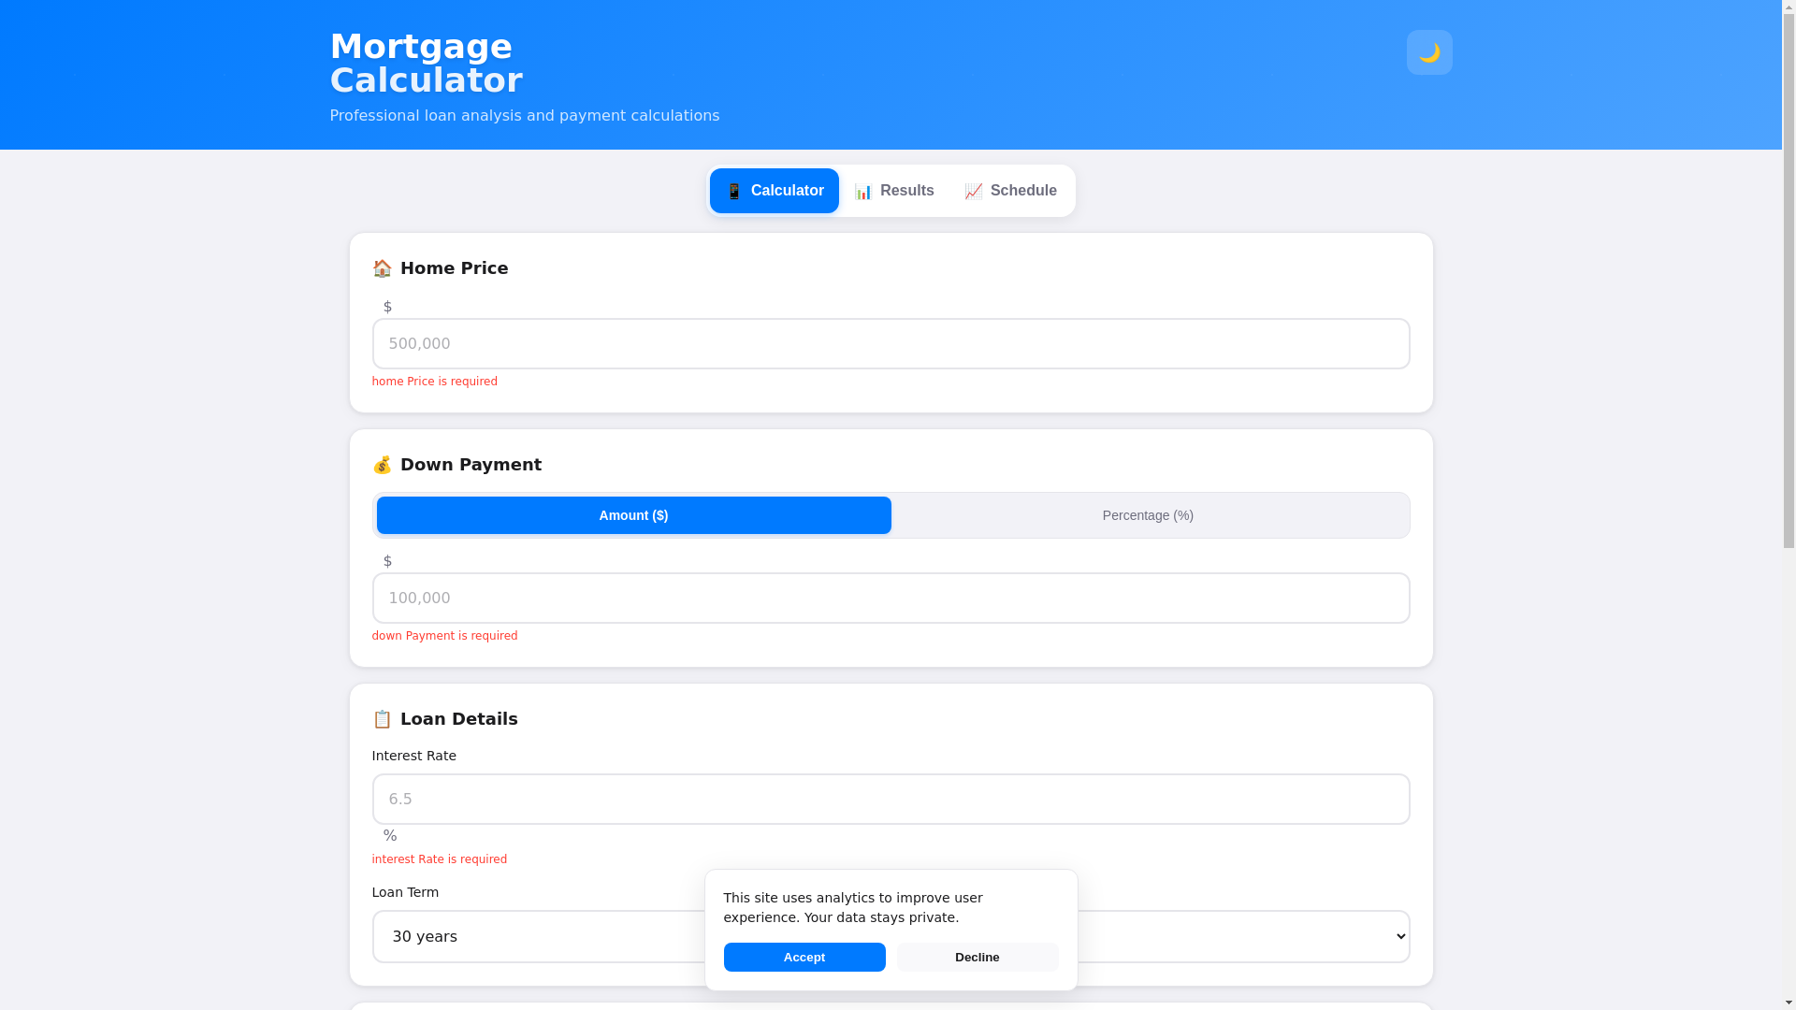Click the house icon beside Home Price
The width and height of the screenshot is (1796, 1010).
coord(382,268)
